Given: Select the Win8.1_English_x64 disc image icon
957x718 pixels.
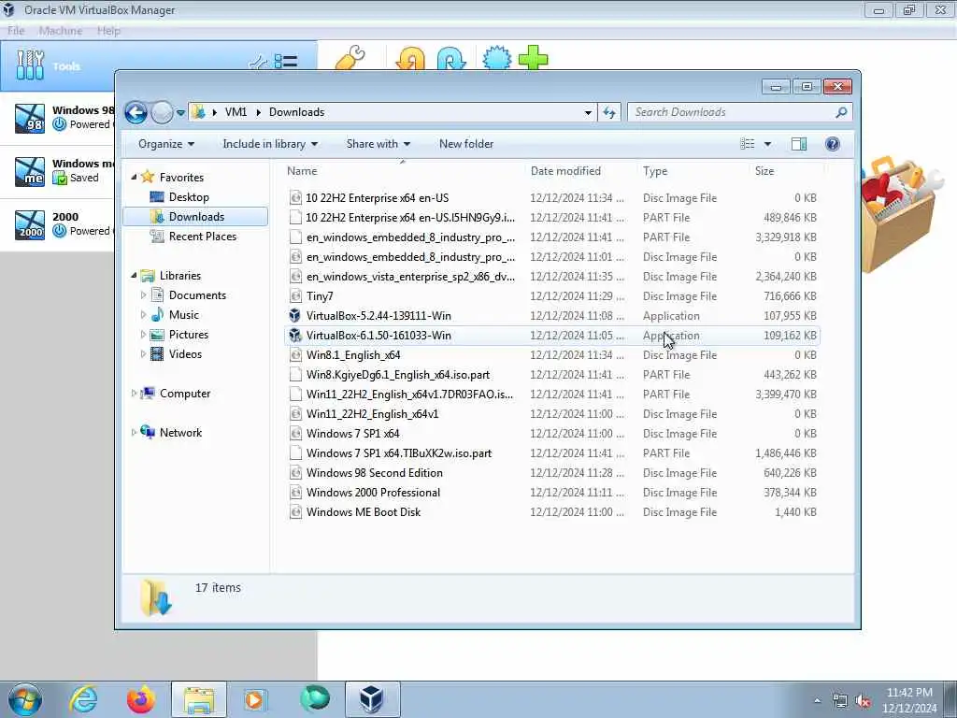Looking at the screenshot, I should 295,355.
